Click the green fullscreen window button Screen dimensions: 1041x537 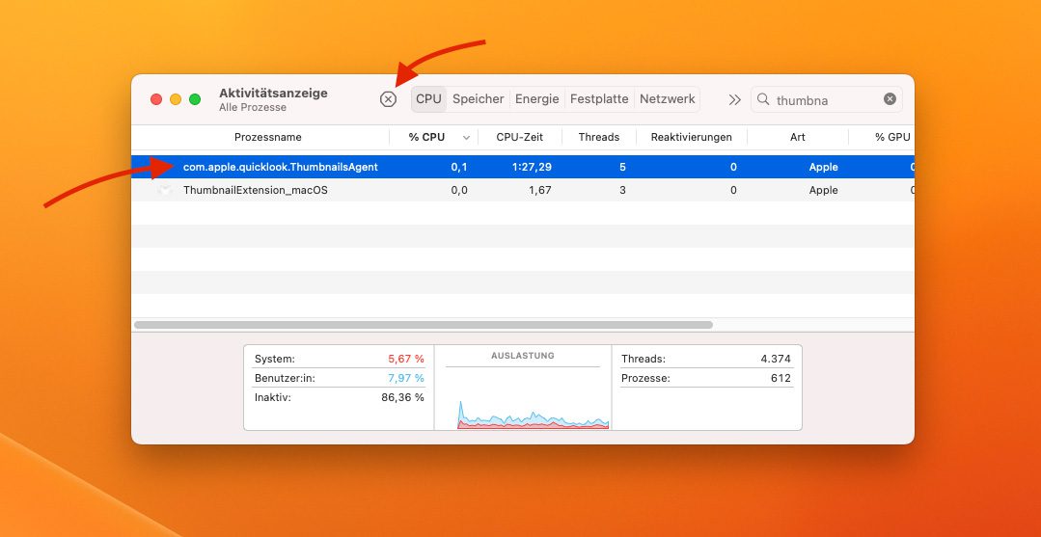[x=195, y=99]
